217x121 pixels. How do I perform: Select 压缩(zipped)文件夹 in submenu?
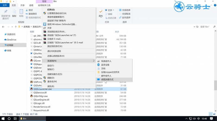(x=114, y=72)
